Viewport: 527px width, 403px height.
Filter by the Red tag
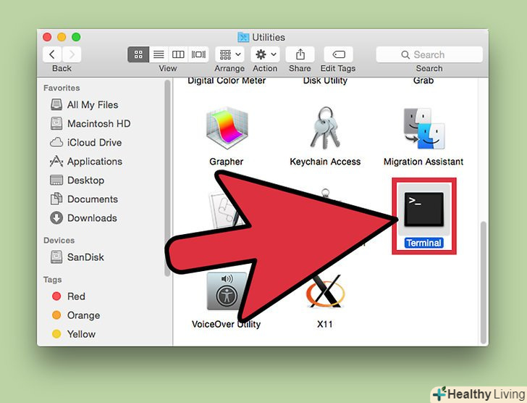coord(68,296)
